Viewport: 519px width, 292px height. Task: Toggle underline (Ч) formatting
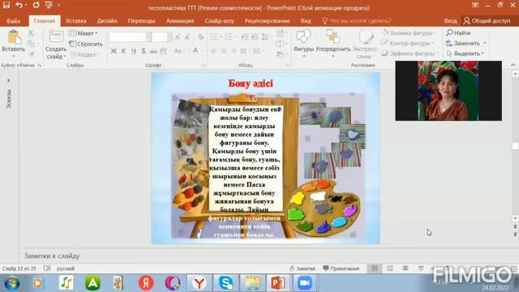click(133, 51)
